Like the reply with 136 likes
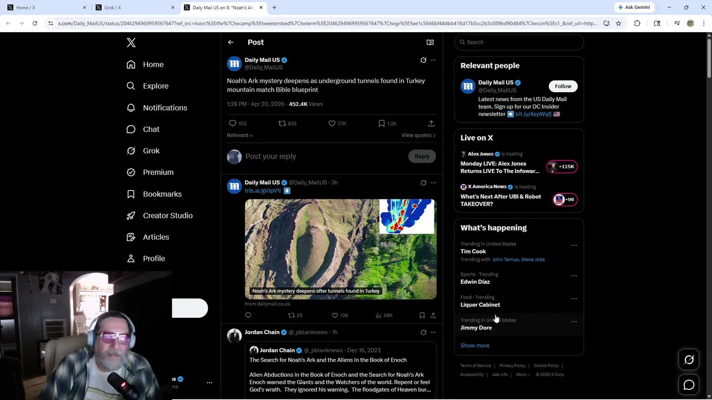Viewport: 712px width, 400px height. (x=335, y=316)
